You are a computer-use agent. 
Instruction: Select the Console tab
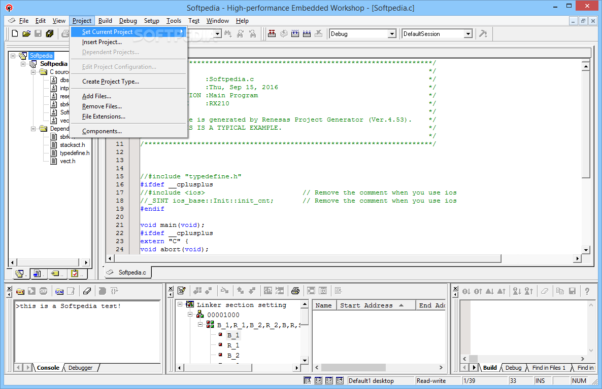tap(48, 368)
